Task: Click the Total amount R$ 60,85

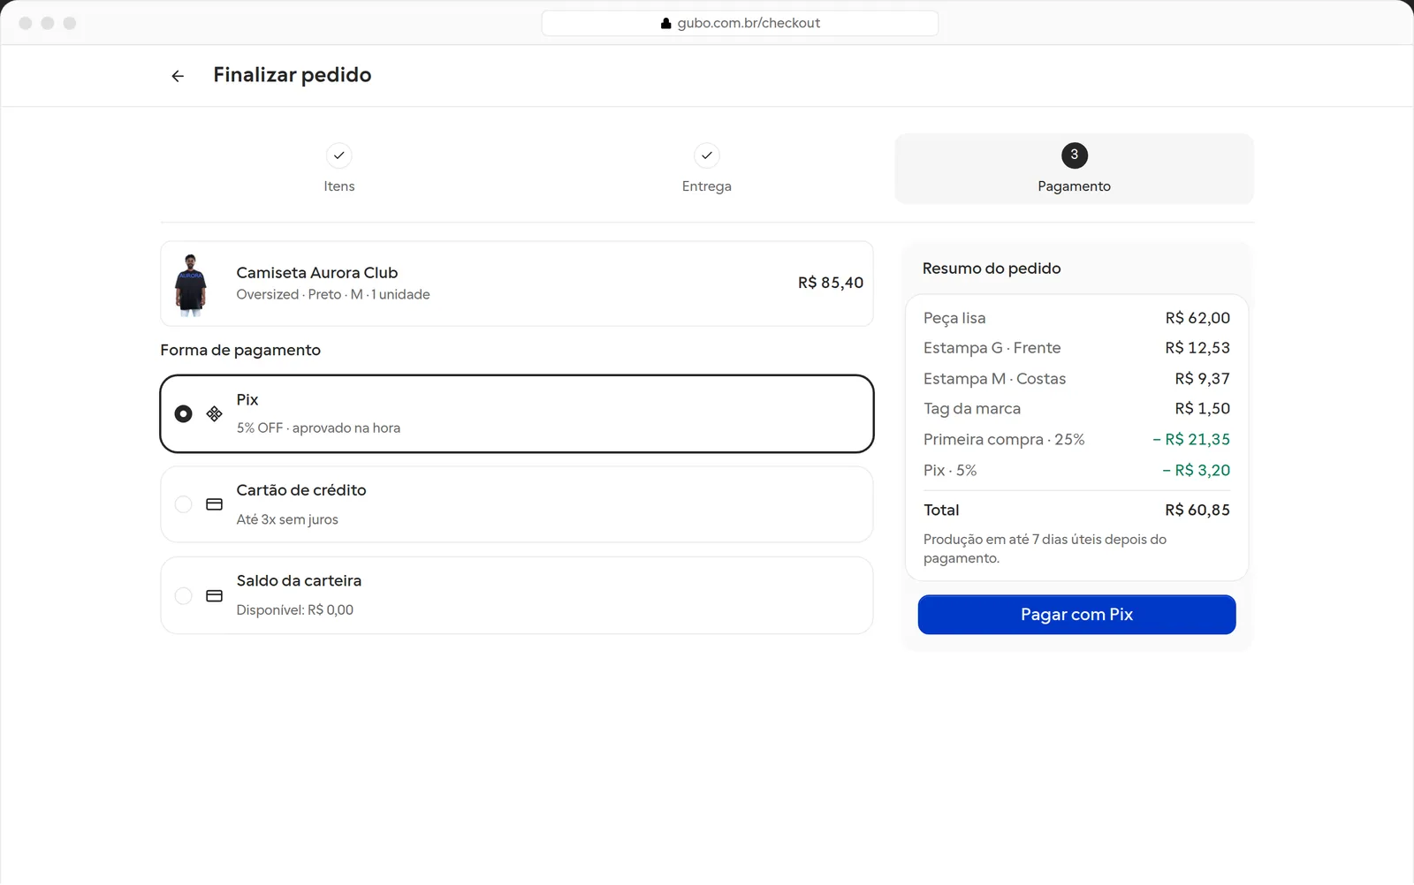Action: [x=1197, y=511]
